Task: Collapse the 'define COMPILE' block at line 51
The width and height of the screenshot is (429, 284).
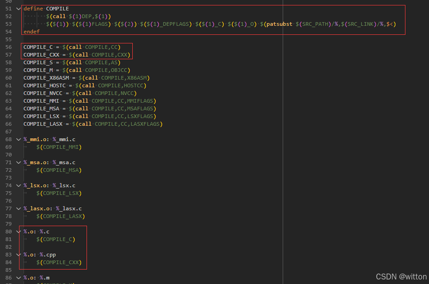Action: click(18, 9)
